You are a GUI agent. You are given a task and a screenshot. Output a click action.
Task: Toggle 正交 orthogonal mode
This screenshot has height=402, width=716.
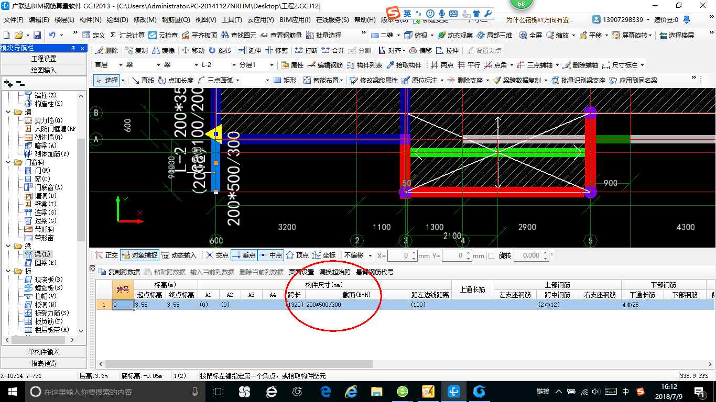coord(106,255)
